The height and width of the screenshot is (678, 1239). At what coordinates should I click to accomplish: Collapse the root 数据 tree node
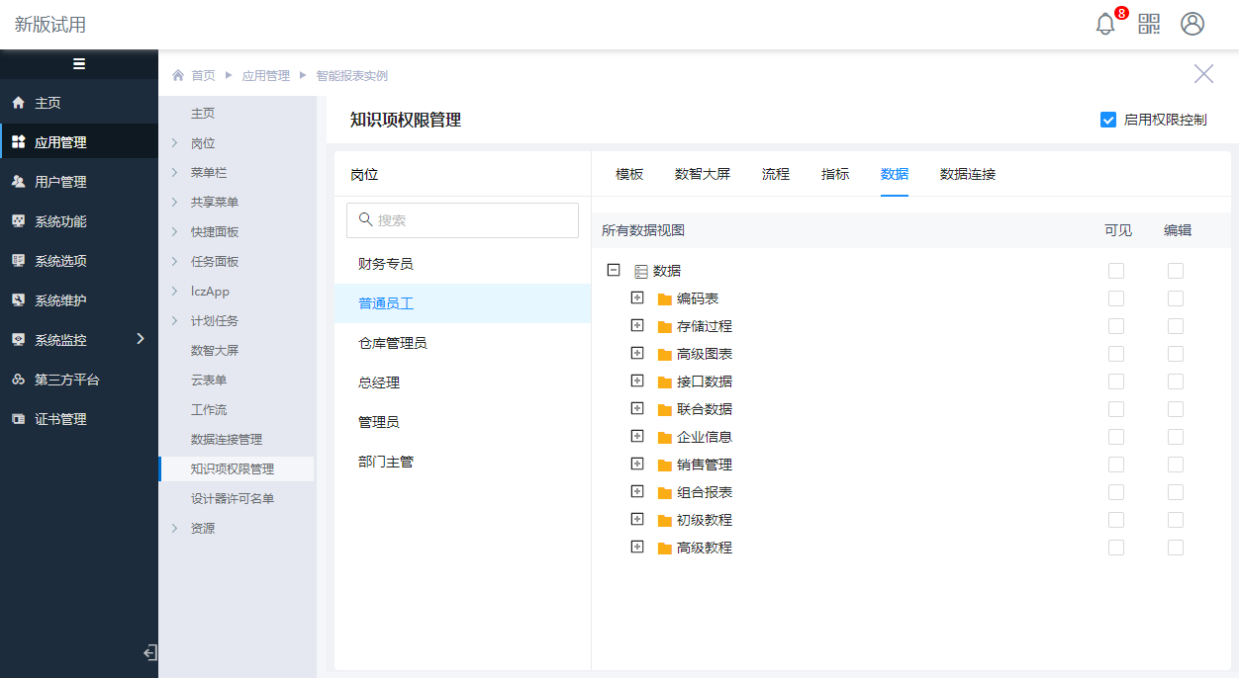pyautogui.click(x=614, y=270)
